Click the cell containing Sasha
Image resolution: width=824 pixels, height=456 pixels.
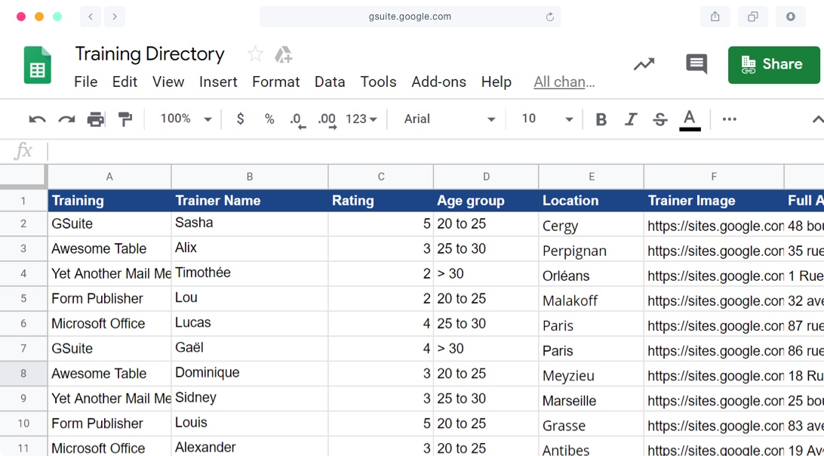pos(250,223)
